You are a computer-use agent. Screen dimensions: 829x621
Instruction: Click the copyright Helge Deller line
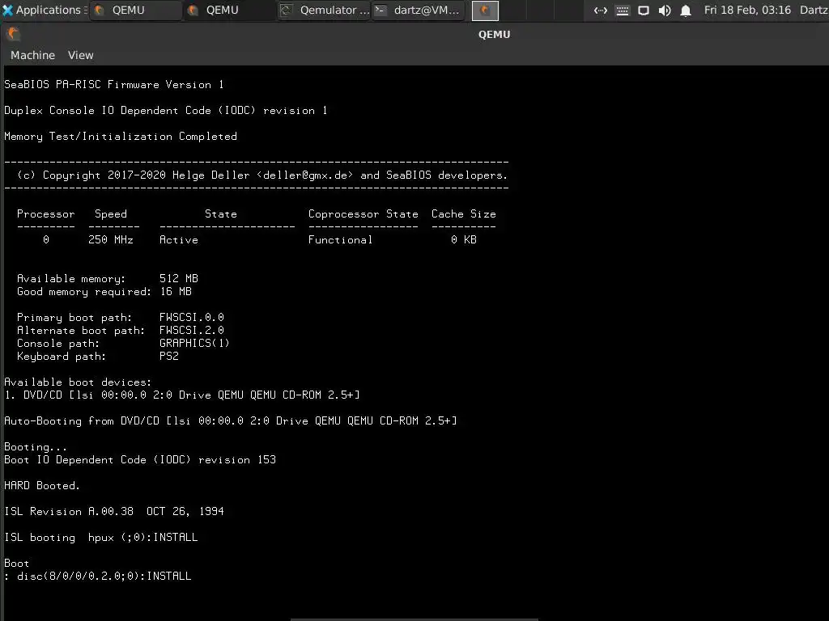click(x=262, y=175)
